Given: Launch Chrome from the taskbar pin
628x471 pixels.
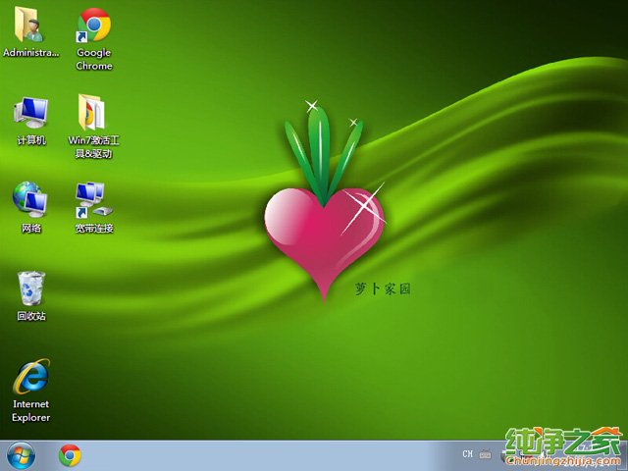Looking at the screenshot, I should coord(70,455).
